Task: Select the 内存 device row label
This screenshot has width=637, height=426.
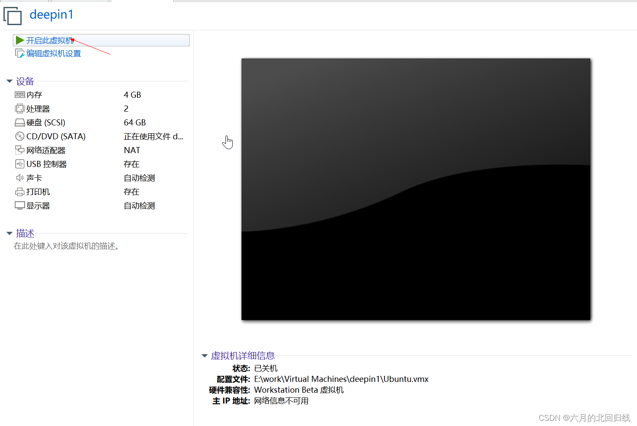Action: pos(34,95)
